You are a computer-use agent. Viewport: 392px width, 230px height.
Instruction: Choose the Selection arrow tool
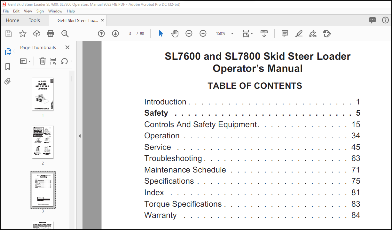click(161, 34)
